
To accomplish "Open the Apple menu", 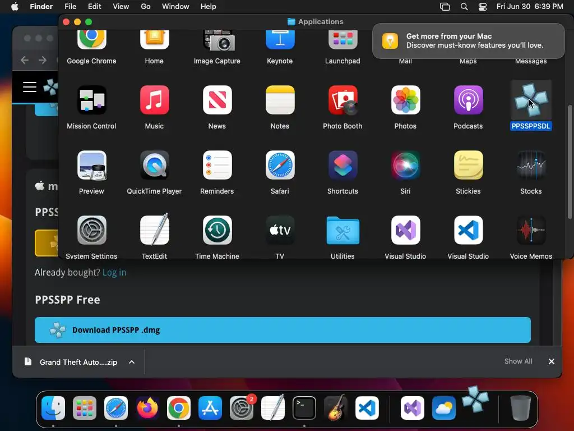I will (x=15, y=6).
